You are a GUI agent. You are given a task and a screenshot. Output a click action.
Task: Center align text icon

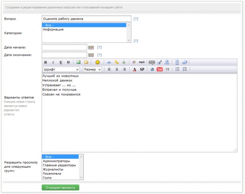pos(117,69)
